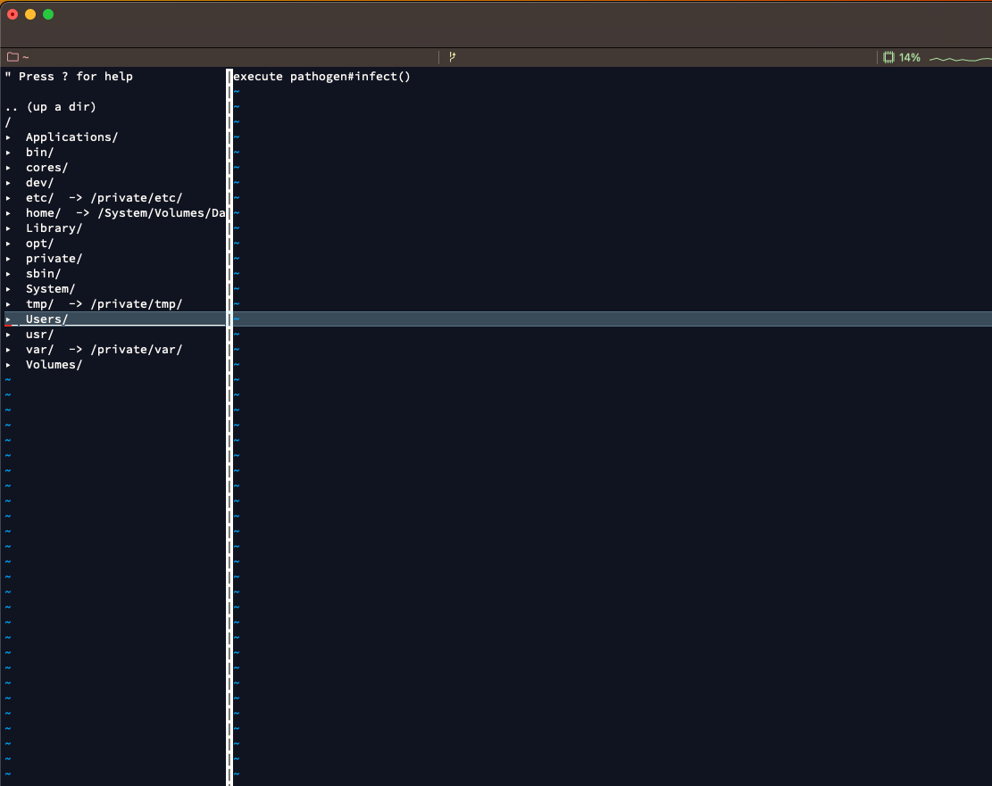The height and width of the screenshot is (786, 992).
Task: Click the yellow minimize window button
Action: (x=30, y=14)
